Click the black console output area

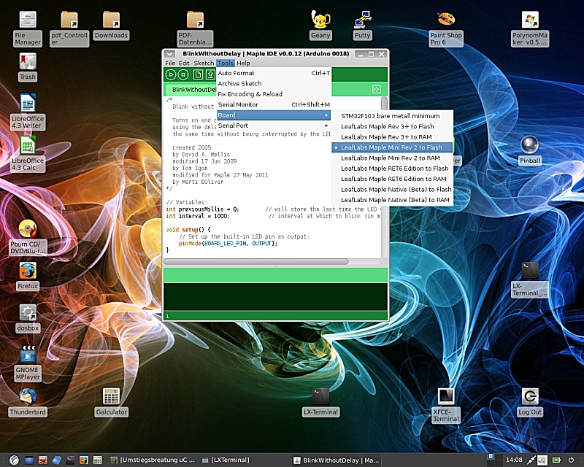pos(276,296)
